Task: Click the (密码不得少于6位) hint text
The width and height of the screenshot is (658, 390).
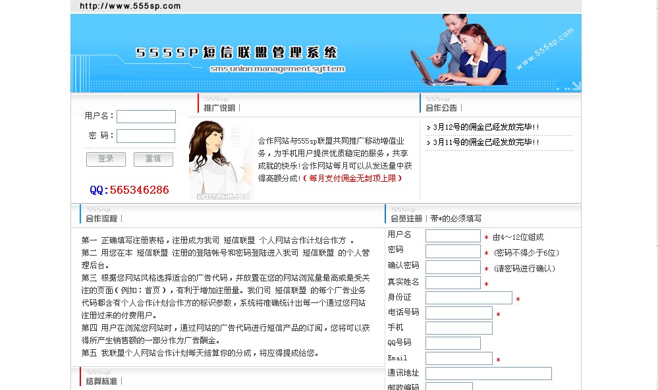Action: click(526, 253)
